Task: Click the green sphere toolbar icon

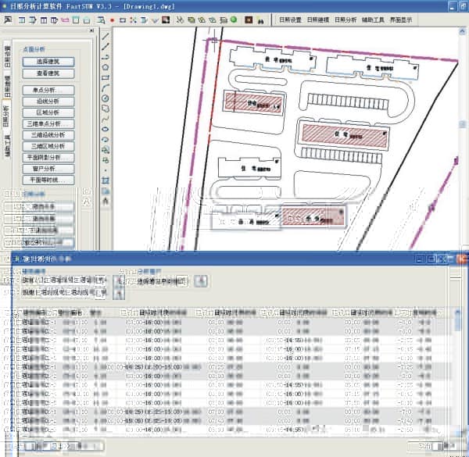Action: click(x=234, y=20)
